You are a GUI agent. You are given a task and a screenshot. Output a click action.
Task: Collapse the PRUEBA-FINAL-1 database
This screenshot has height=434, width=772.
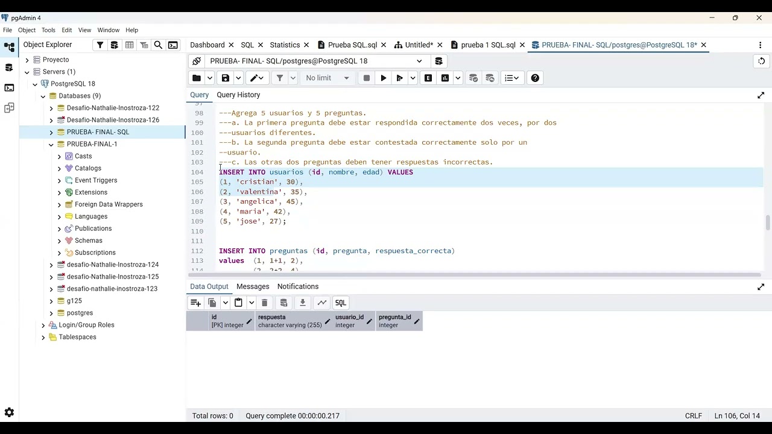[51, 144]
